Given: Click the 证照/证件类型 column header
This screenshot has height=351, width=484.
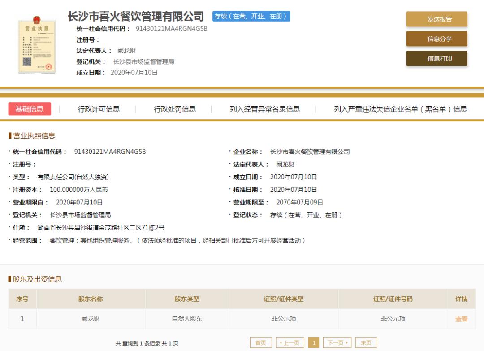Looking at the screenshot, I should coord(284,299).
